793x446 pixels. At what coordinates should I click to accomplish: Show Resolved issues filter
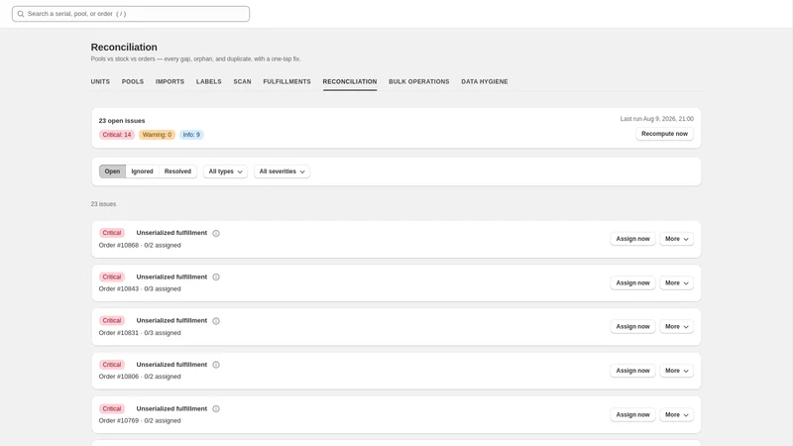177,171
